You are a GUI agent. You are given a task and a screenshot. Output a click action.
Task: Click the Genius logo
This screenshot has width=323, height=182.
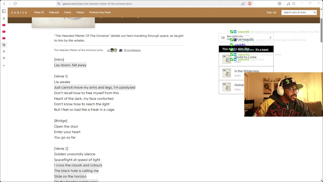coord(19,12)
